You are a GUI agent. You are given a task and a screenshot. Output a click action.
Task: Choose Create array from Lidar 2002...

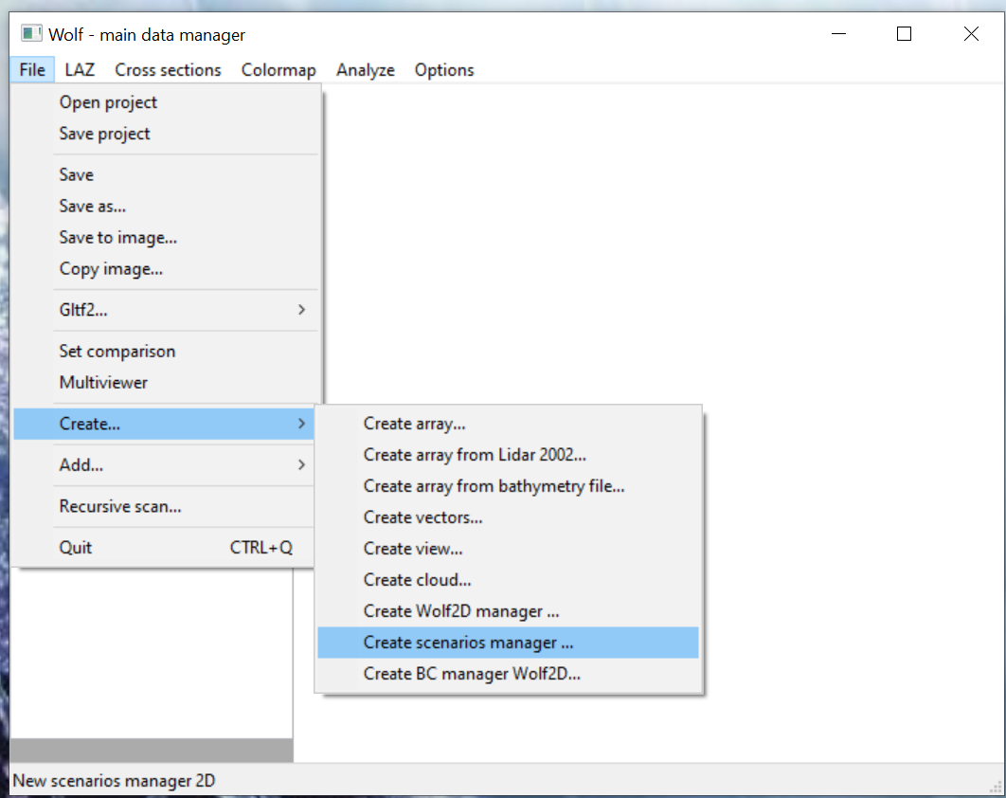click(x=475, y=455)
